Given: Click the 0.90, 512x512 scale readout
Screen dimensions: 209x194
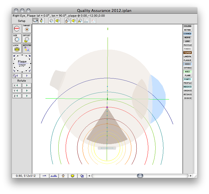Looking at the screenshot, I should (x=26, y=176).
